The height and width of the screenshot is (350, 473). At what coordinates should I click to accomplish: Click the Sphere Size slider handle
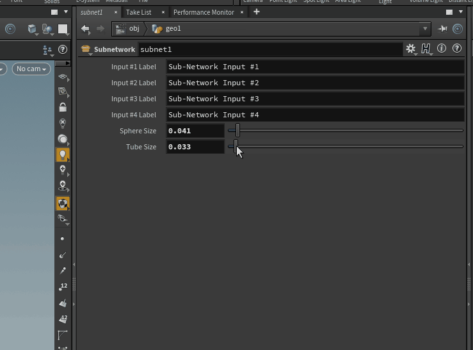click(237, 131)
